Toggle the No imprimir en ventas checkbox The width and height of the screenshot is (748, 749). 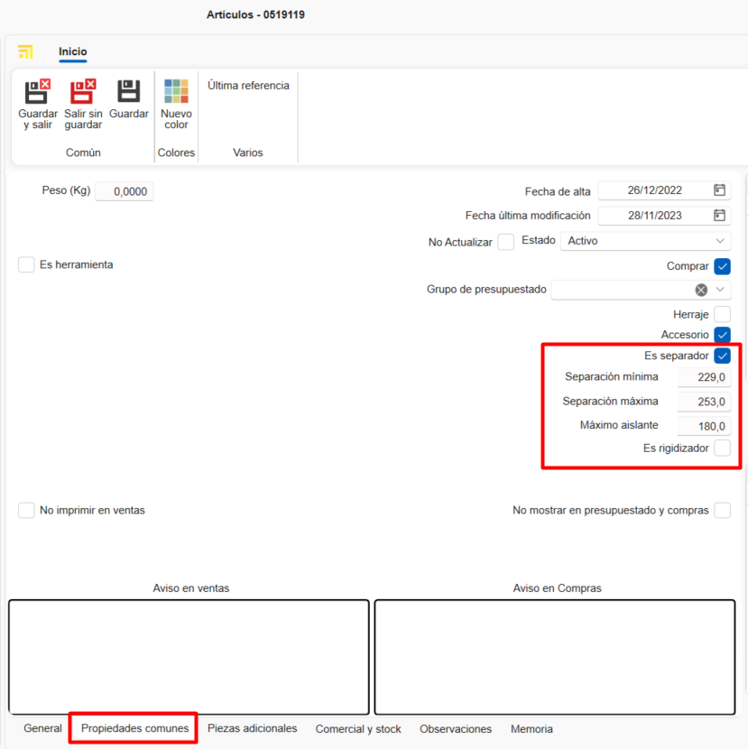[x=27, y=511]
